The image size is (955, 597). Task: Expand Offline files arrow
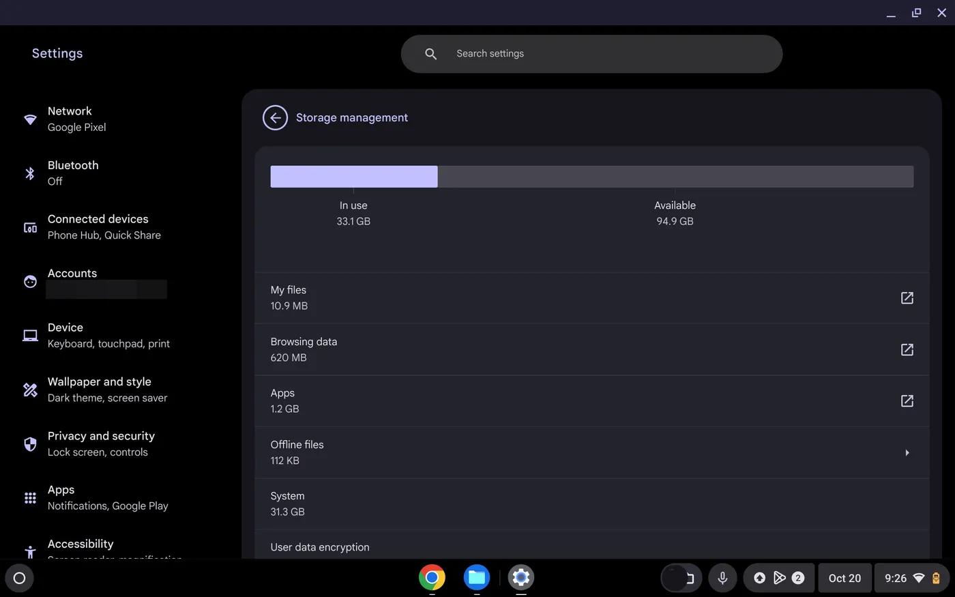click(907, 452)
